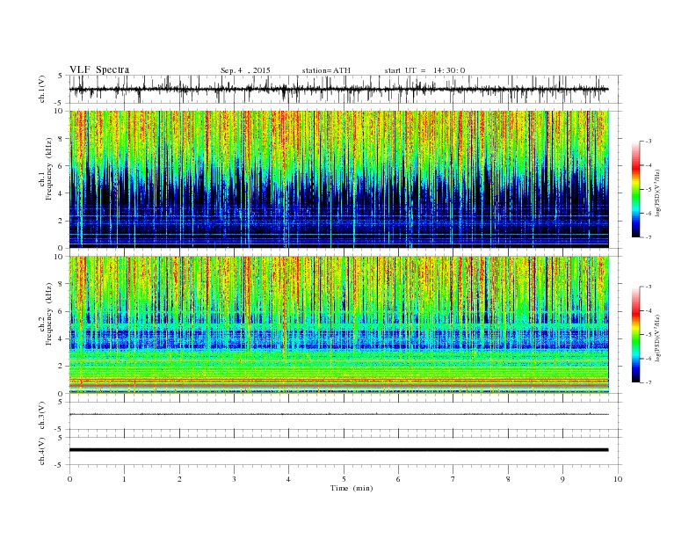Click the "-3" value on ch.1 colorbar

tap(648, 142)
